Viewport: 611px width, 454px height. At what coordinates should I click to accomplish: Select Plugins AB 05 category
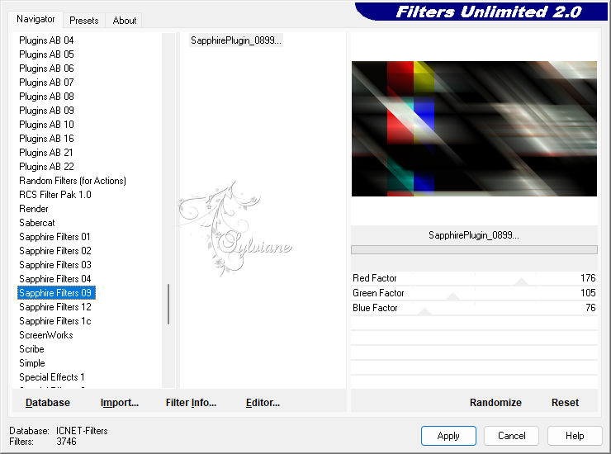46,54
